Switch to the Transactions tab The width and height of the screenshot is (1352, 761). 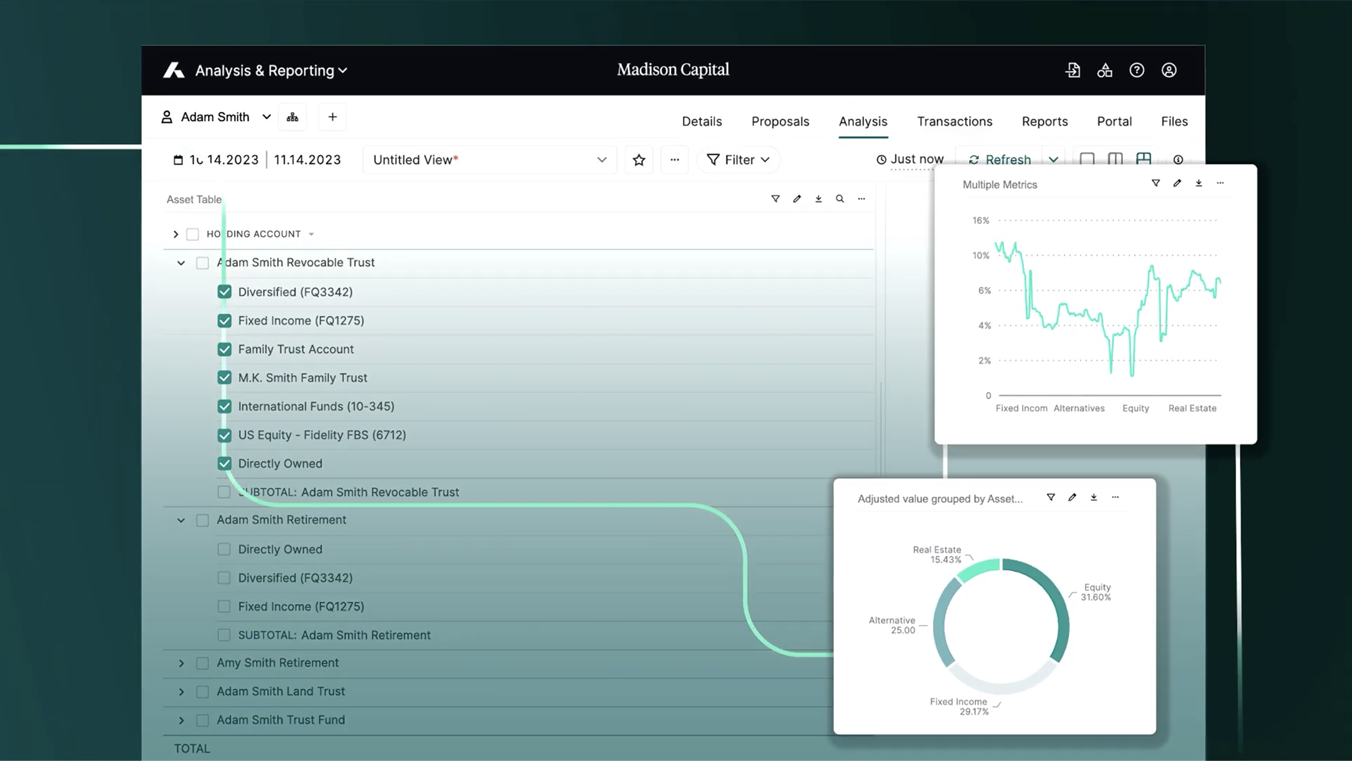coord(954,121)
